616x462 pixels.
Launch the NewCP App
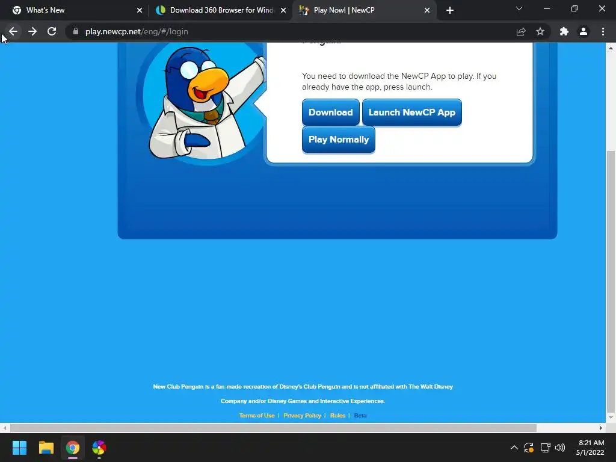(x=411, y=112)
